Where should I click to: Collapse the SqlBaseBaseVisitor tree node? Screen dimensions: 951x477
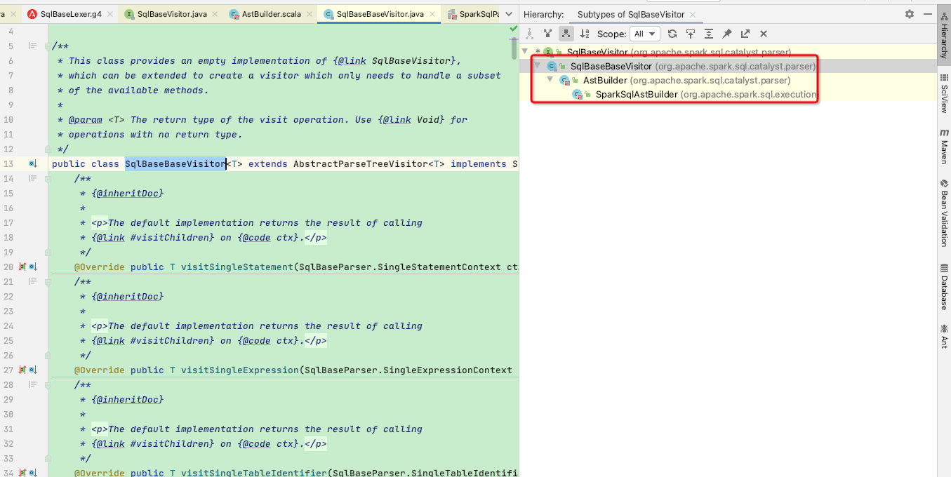pyautogui.click(x=537, y=66)
